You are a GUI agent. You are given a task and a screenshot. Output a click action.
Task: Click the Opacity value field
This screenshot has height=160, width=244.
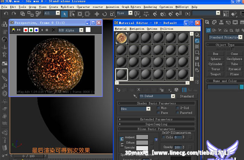point(178,147)
